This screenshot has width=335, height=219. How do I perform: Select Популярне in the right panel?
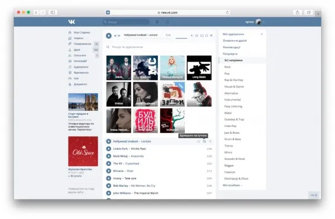coord(230,53)
